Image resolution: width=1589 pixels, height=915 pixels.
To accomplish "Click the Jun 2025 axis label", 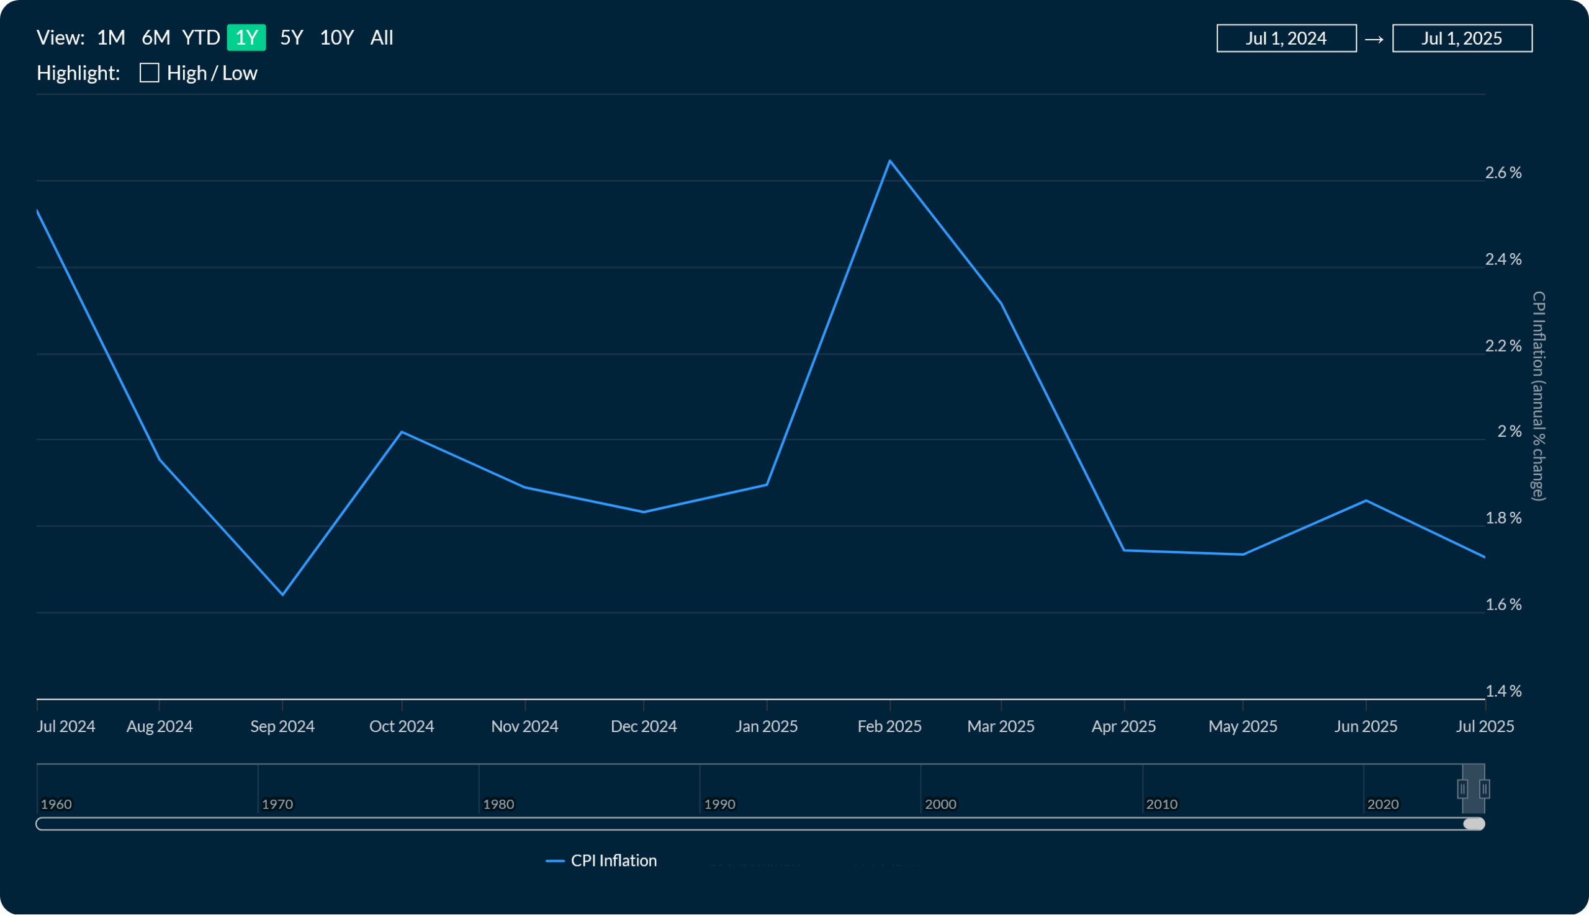I will coord(1366,726).
